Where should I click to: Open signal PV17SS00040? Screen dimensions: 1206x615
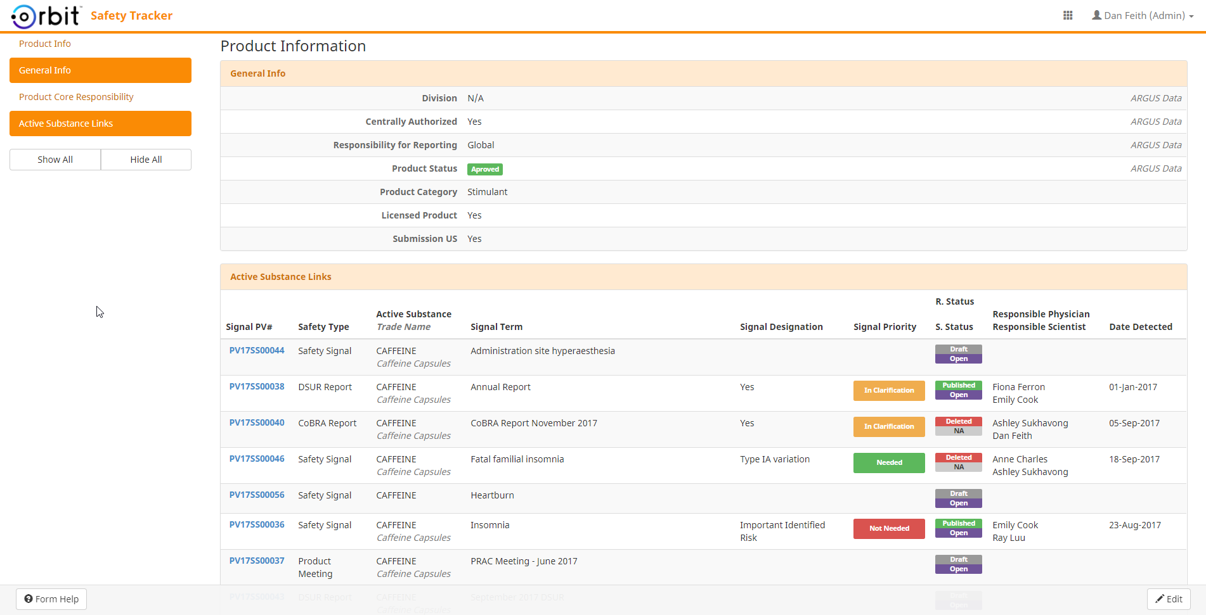tap(257, 422)
